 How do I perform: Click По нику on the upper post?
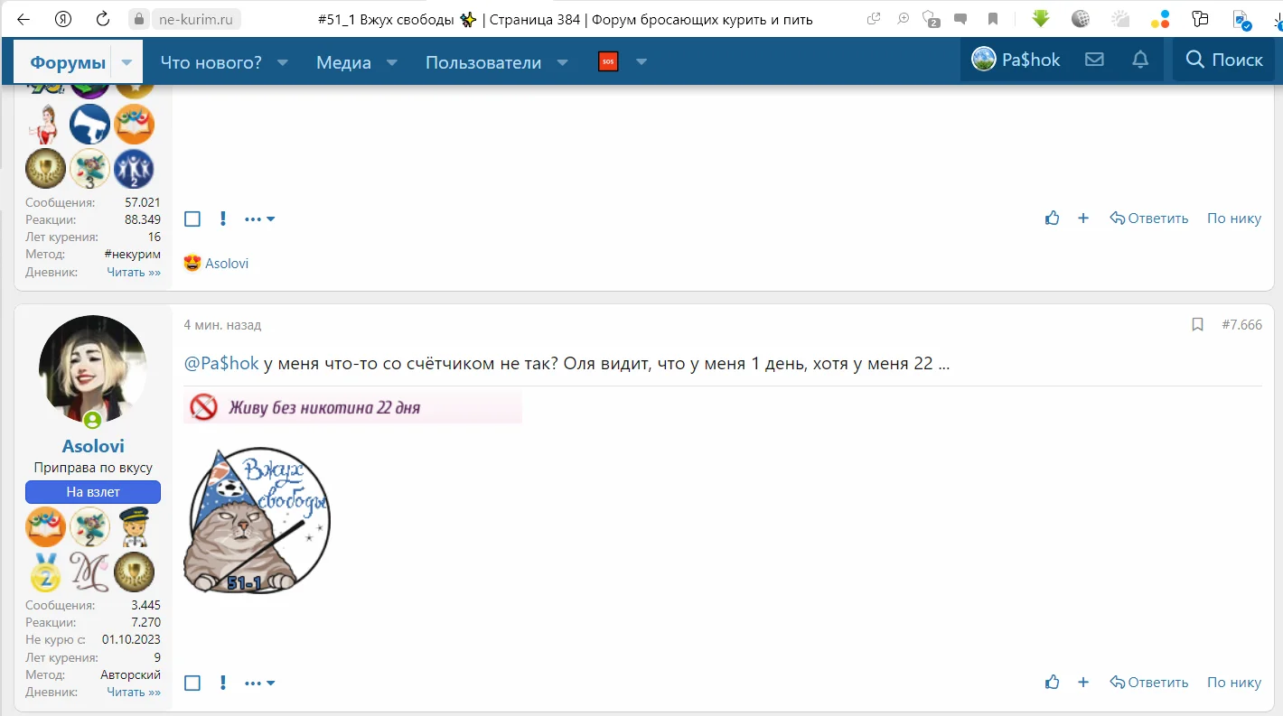tap(1234, 218)
